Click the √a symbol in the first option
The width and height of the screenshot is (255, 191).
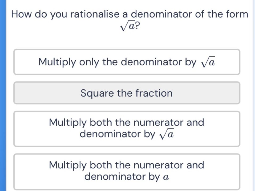click(208, 62)
